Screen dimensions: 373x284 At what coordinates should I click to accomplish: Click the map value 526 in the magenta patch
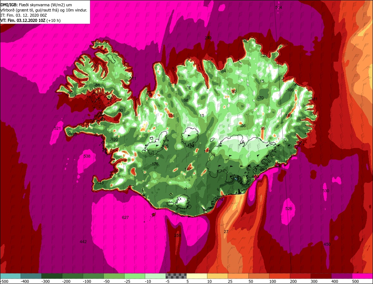(289, 209)
